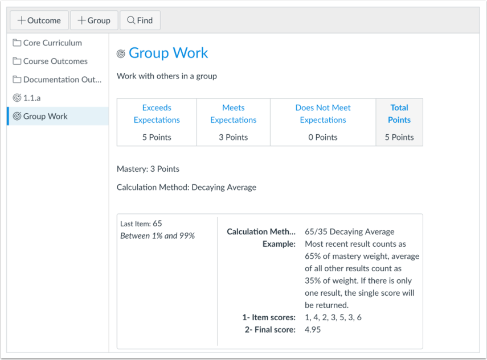
Task: Click the Total Points column header
Action: coord(399,114)
